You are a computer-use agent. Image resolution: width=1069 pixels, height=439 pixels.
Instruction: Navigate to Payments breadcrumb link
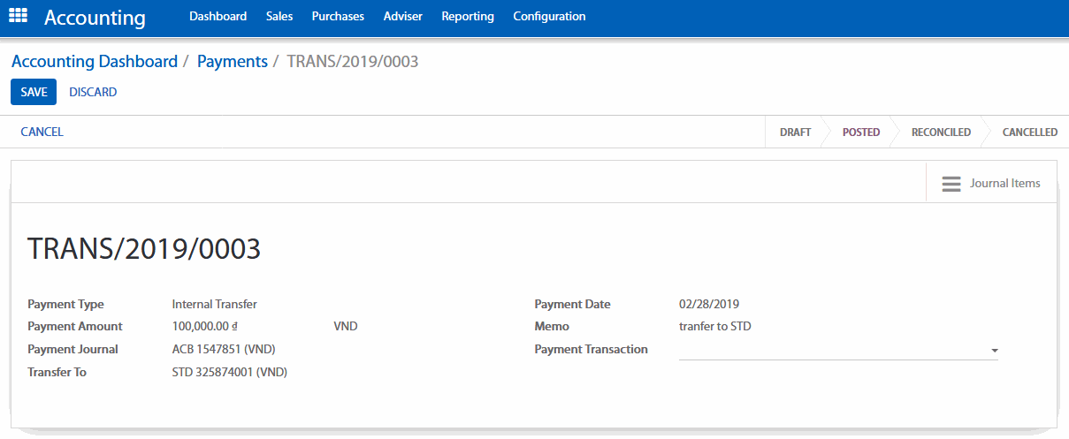tap(232, 62)
